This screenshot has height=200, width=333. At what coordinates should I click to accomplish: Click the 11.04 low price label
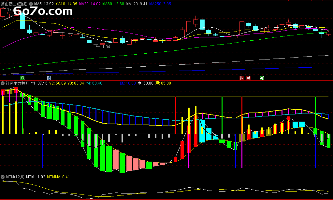coord(105,47)
